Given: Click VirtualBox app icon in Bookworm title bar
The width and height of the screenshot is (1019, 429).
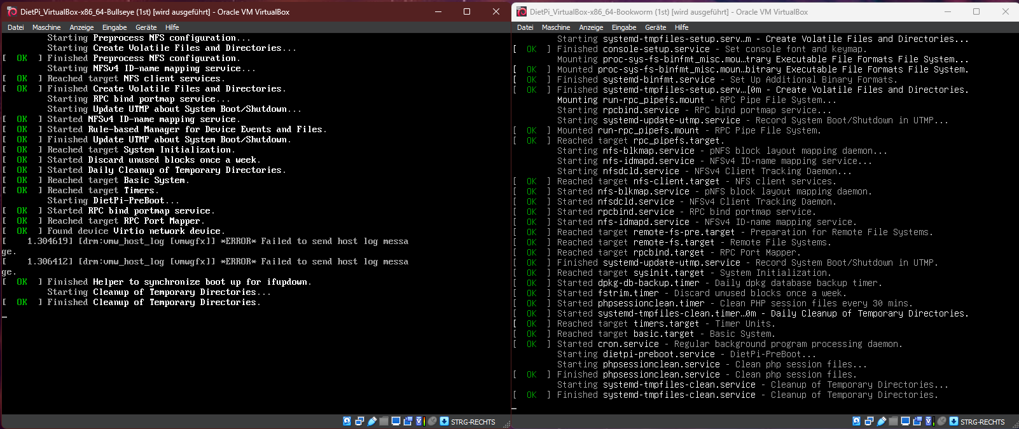Looking at the screenshot, I should pyautogui.click(x=522, y=11).
